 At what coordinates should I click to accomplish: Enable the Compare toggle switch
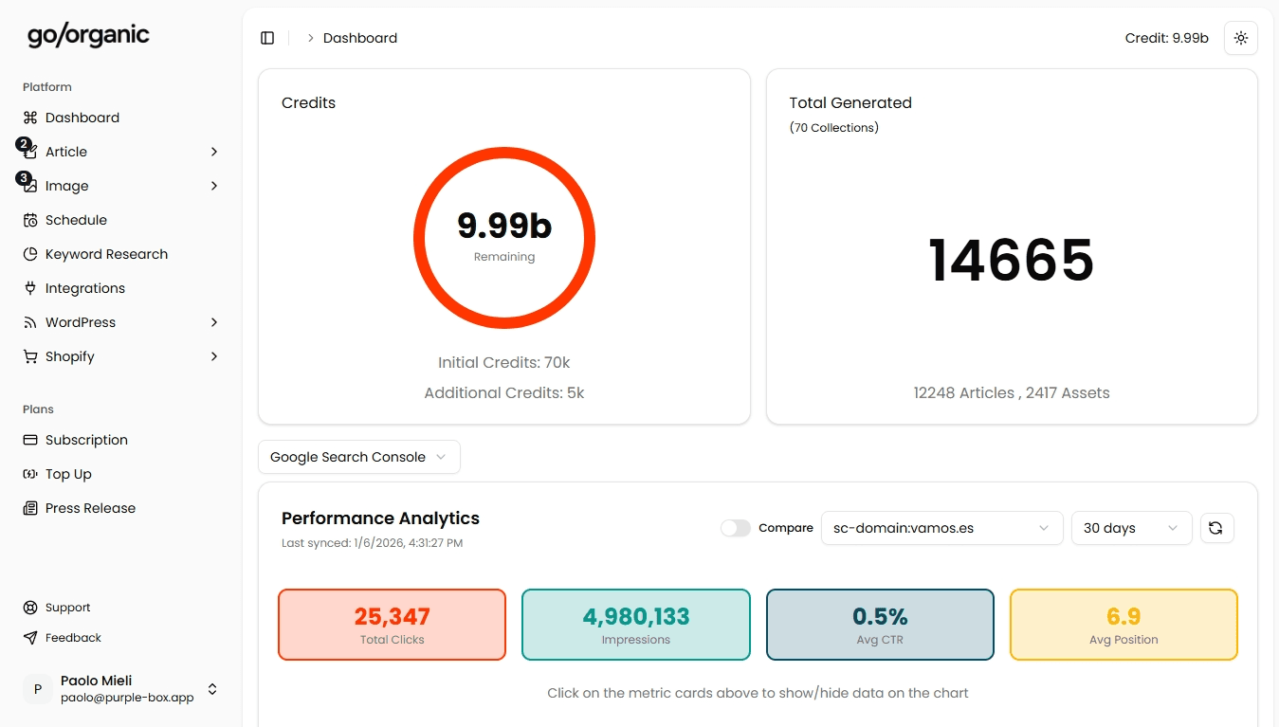pyautogui.click(x=735, y=528)
